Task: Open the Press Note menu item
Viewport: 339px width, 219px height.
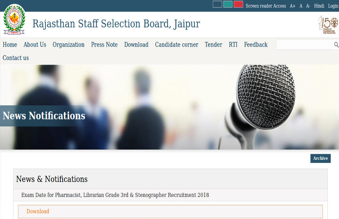Action: 104,45
